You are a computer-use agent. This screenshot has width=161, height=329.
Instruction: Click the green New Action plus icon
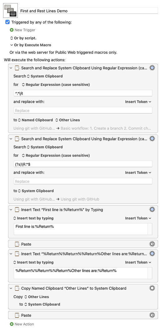12,324
